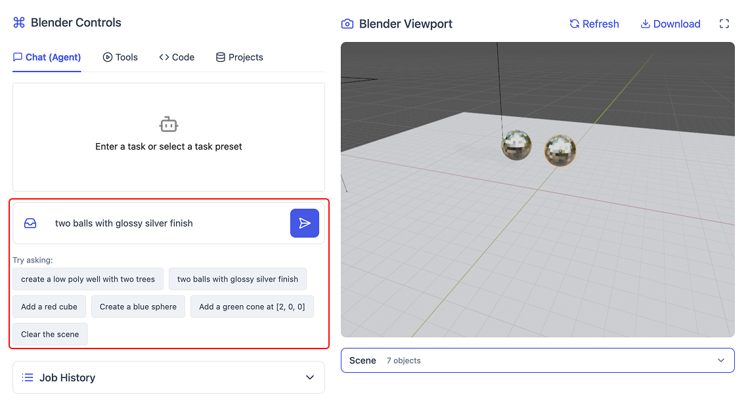The width and height of the screenshot is (746, 403).
Task: Focus the task text input field
Action: (167, 223)
